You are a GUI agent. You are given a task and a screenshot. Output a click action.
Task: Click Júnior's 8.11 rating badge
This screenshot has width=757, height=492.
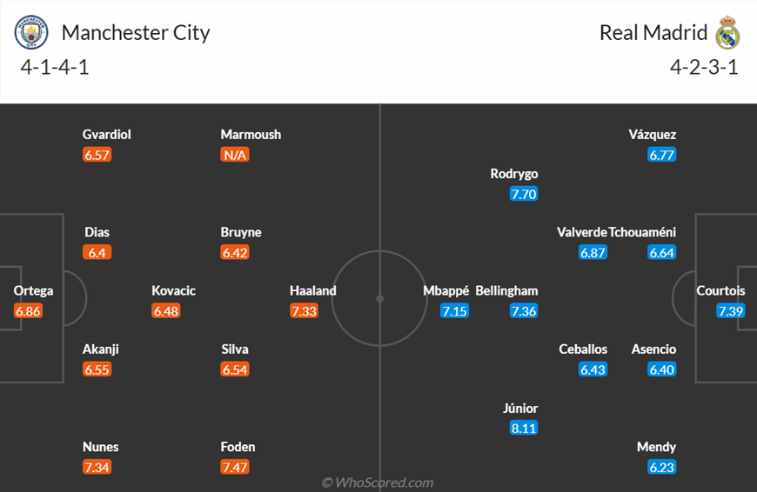click(x=524, y=428)
